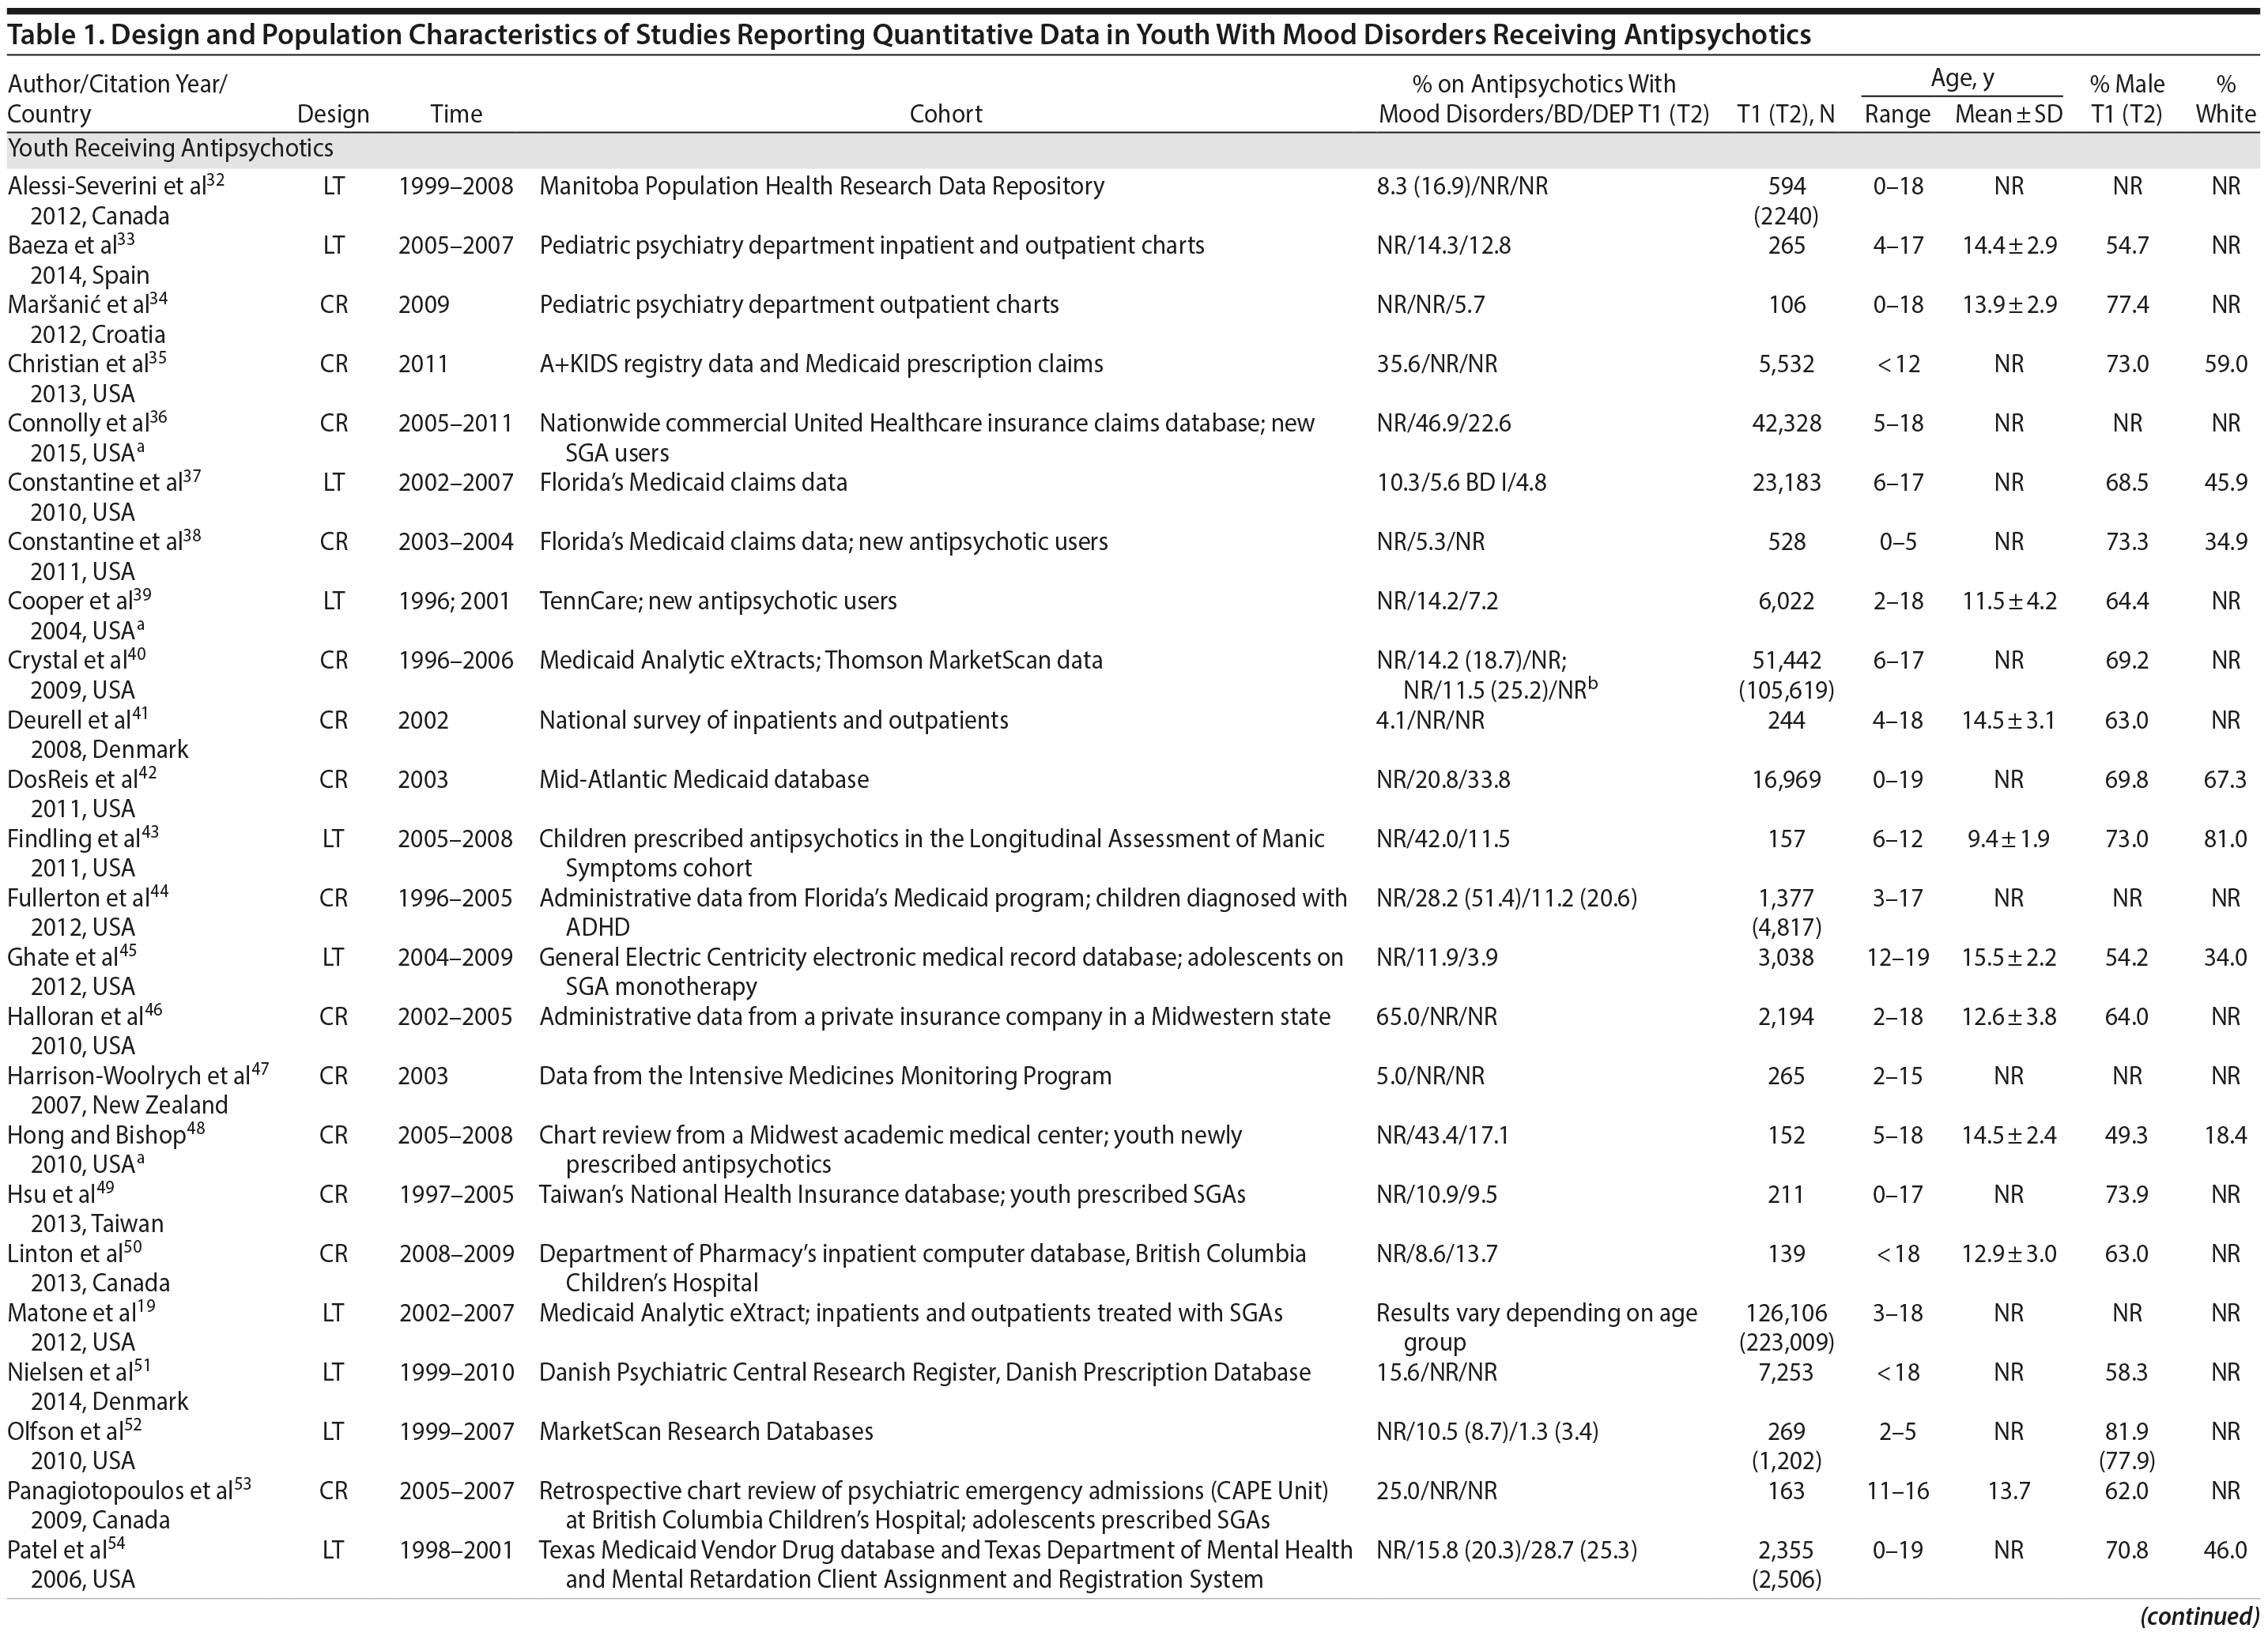Image resolution: width=2268 pixels, height=1632 pixels.
Task: Click citation superscript 32 after Alessi-Severini
Action: point(214,180)
